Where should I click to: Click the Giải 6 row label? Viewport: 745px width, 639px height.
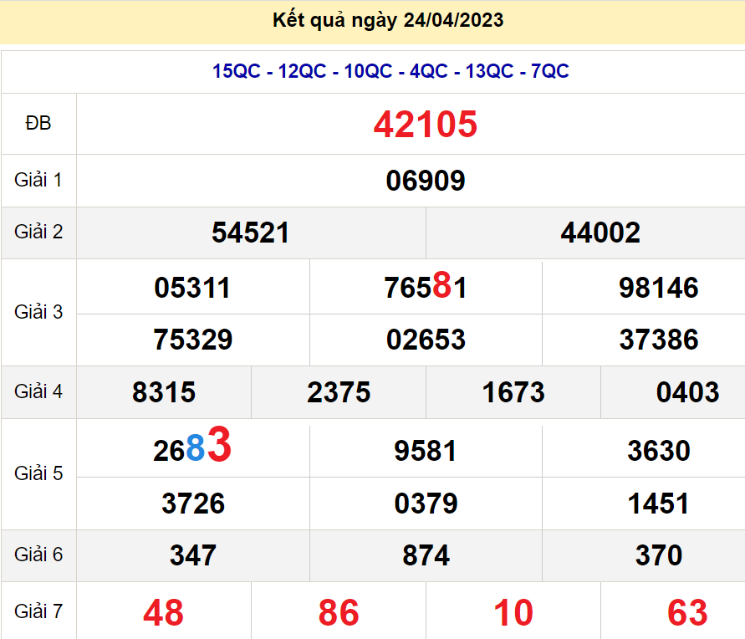pos(38,555)
